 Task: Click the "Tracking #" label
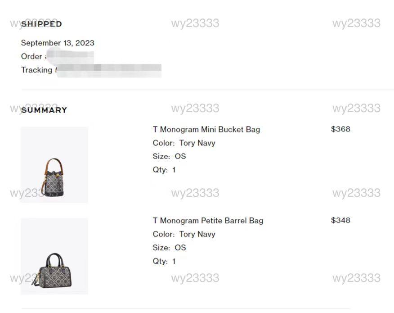click(x=38, y=70)
